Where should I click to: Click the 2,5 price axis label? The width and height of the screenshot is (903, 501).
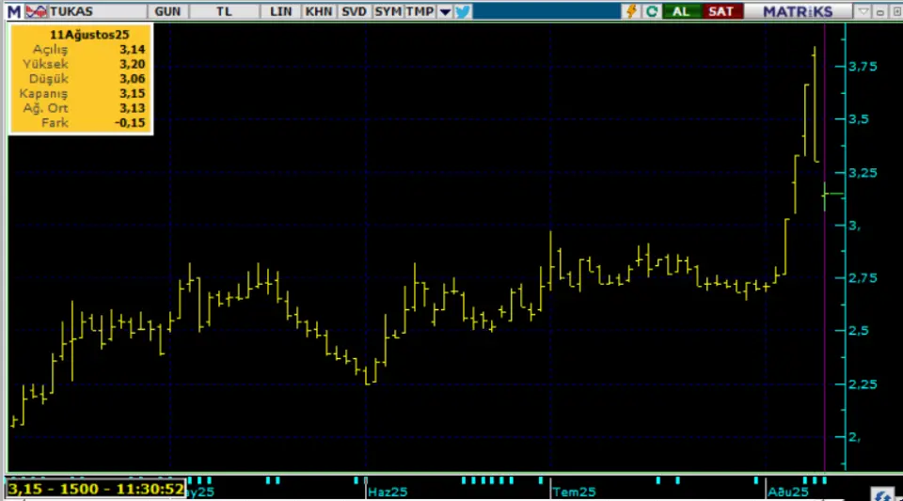point(859,331)
